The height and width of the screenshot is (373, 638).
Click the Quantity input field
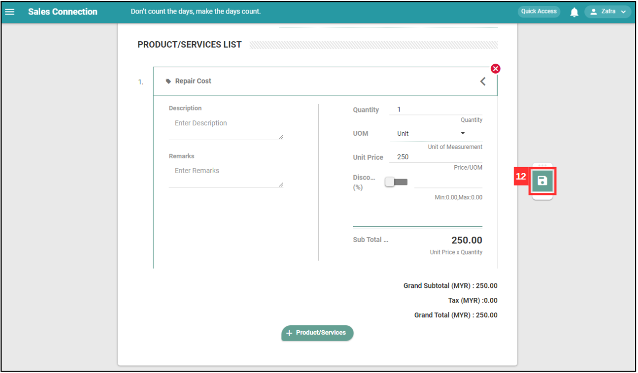click(x=436, y=109)
